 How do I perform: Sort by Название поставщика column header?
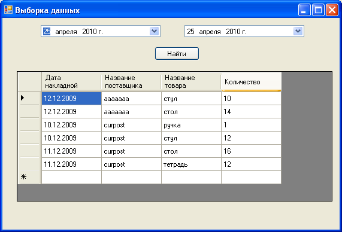131,82
